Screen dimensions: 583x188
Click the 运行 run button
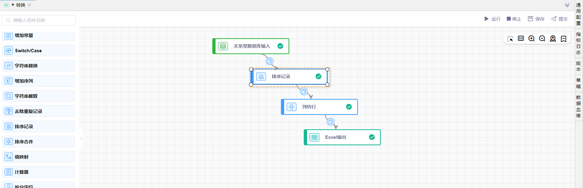[492, 19]
